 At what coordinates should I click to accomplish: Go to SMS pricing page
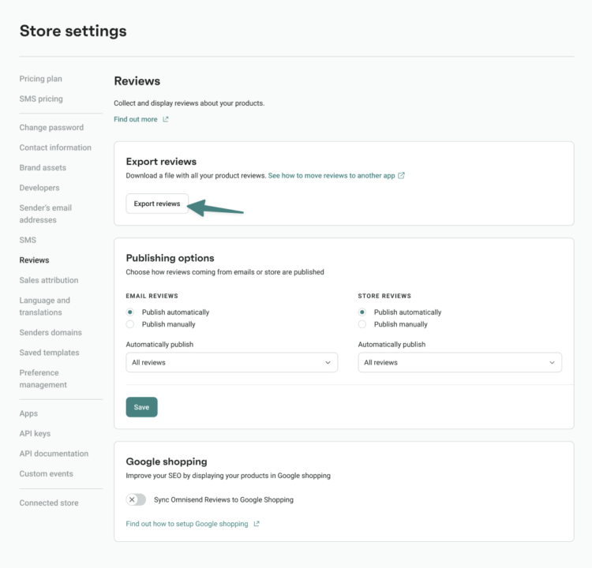coord(41,99)
